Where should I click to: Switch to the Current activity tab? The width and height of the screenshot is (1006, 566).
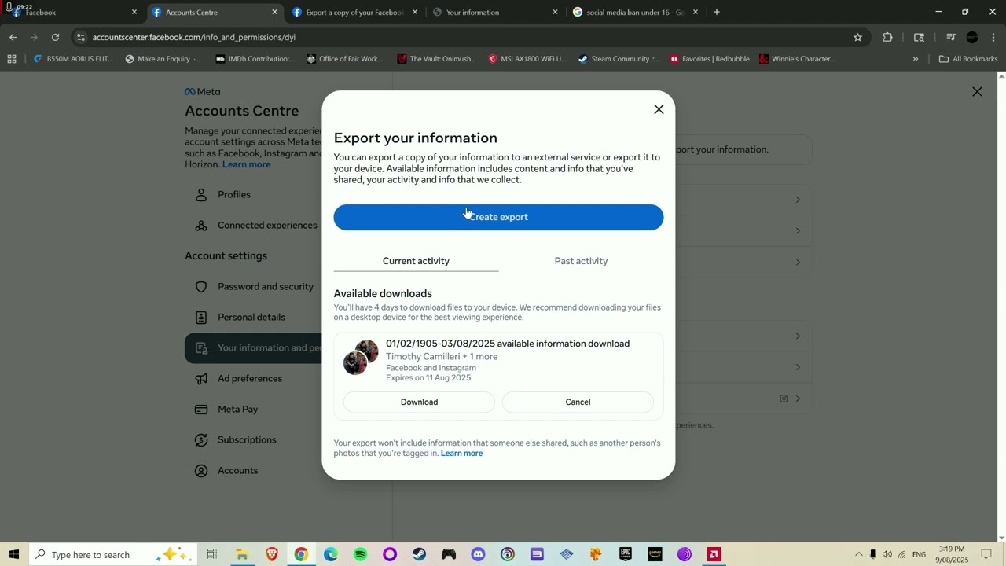click(x=416, y=261)
